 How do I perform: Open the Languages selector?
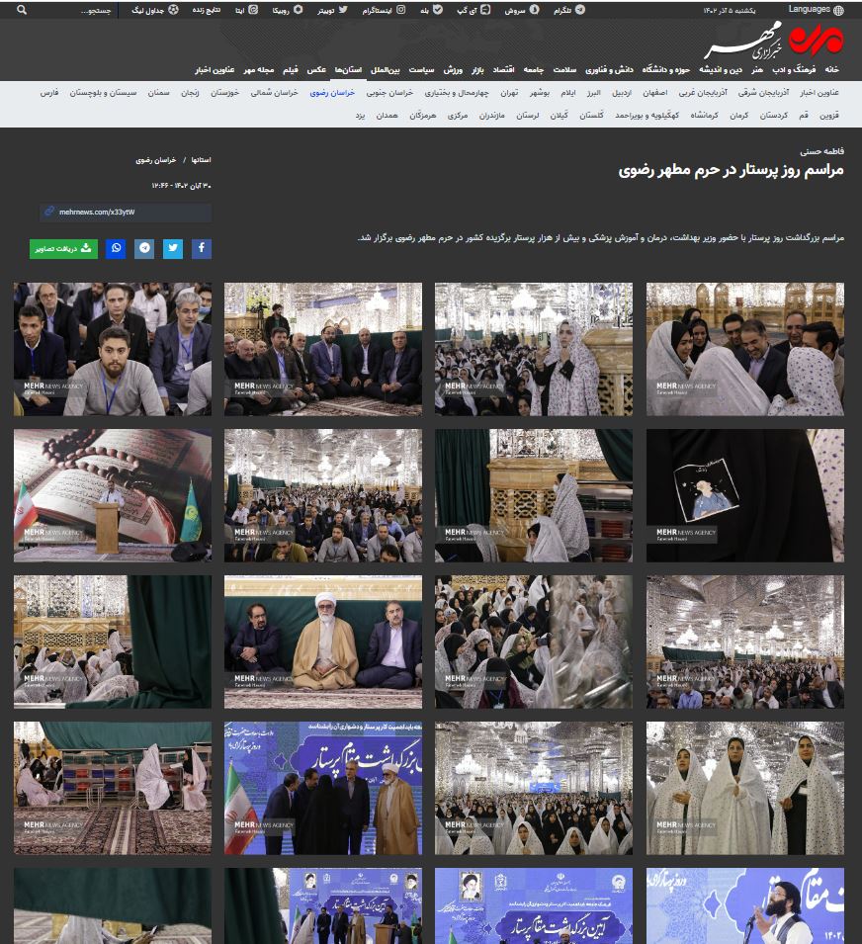click(x=817, y=10)
